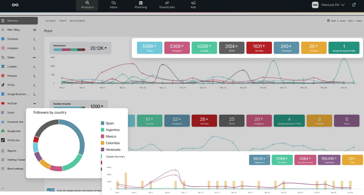Click the infinity badge beside YouTube in sidebar
This screenshot has height=195, width=364.
[x=34, y=104]
